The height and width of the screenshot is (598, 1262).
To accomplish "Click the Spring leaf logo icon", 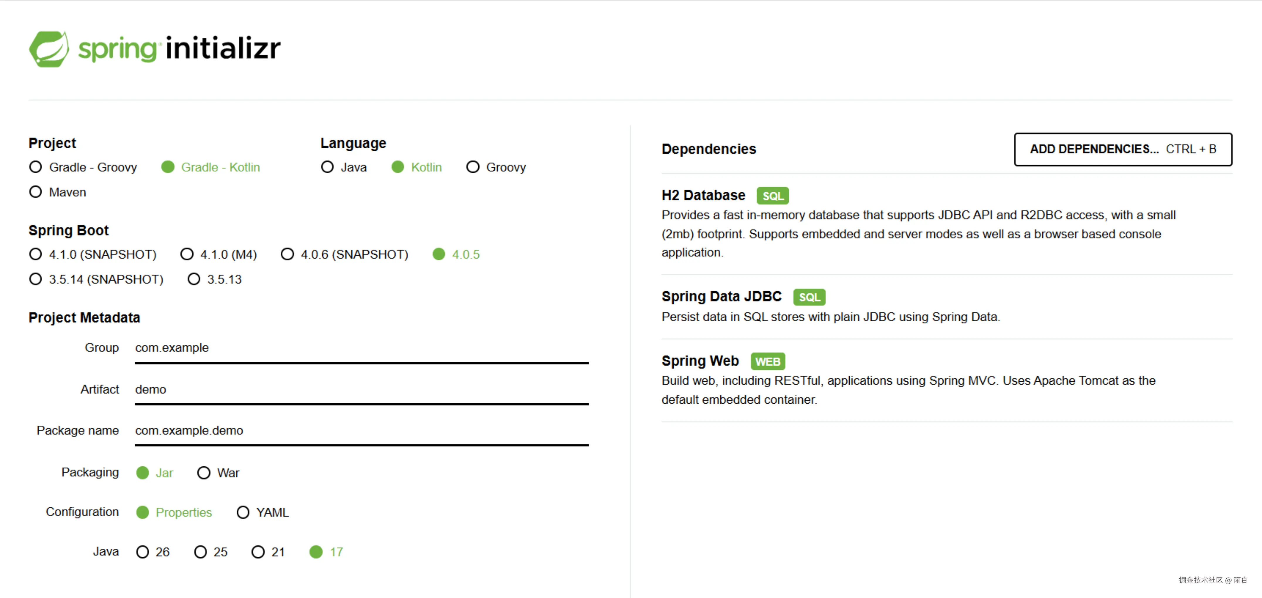I will (x=49, y=49).
